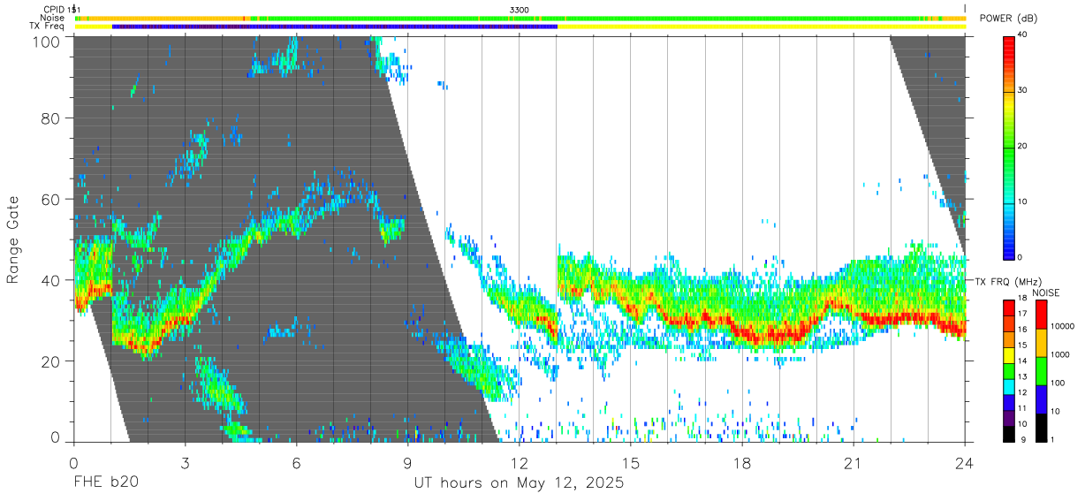This screenshot has width=1085, height=501.
Task: Click the green 100-1000 block in NOISE legend
Action: pyautogui.click(x=1041, y=371)
